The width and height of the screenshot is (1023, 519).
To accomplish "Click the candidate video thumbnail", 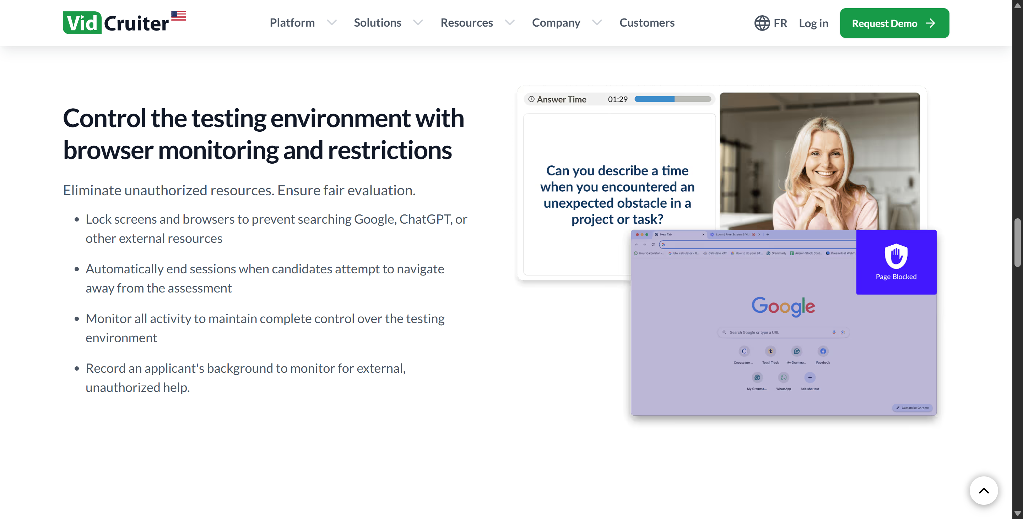I will 819,161.
